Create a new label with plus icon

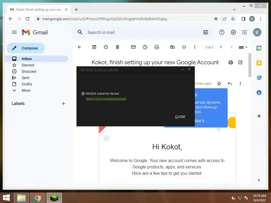point(64,104)
